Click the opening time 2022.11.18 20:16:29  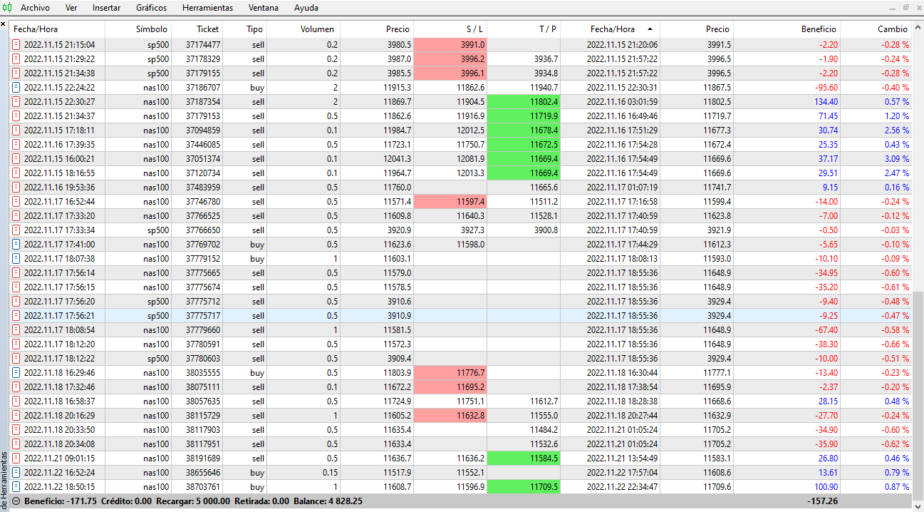click(60, 416)
